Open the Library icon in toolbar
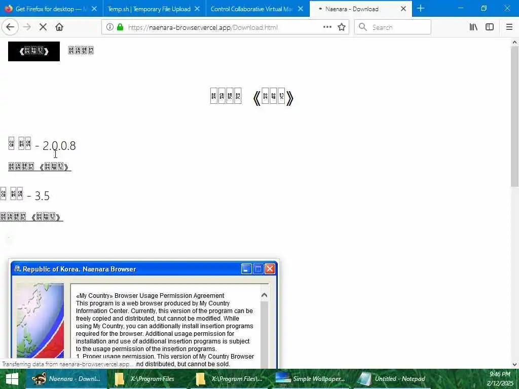The height and width of the screenshot is (389, 519). click(x=474, y=27)
